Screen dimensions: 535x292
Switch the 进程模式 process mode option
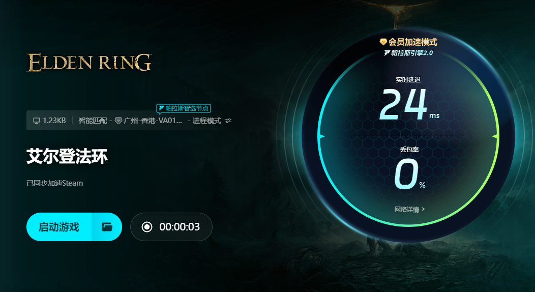[x=207, y=121]
